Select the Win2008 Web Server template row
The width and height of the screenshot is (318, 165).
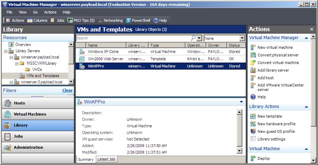[x=106, y=59]
